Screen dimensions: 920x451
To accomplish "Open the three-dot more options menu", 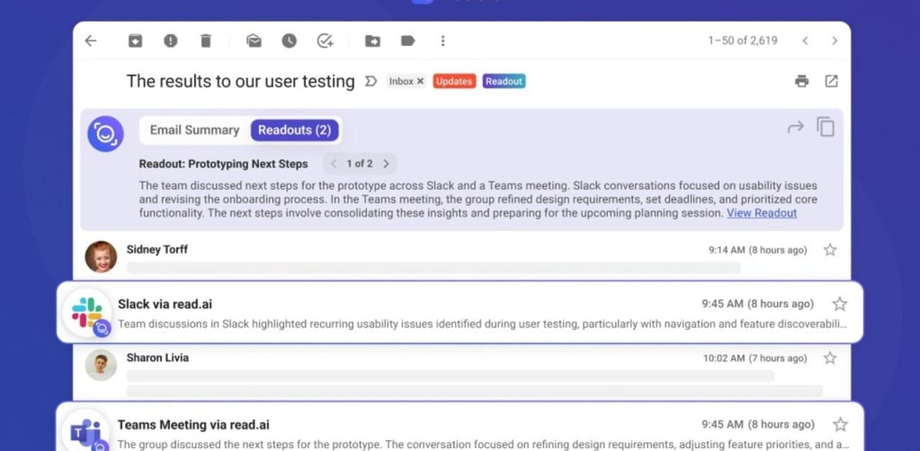I will point(443,41).
